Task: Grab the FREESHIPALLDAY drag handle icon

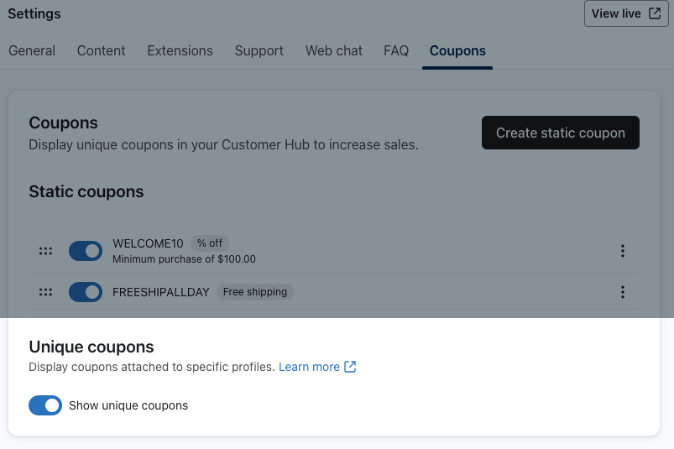Action: pyautogui.click(x=45, y=292)
